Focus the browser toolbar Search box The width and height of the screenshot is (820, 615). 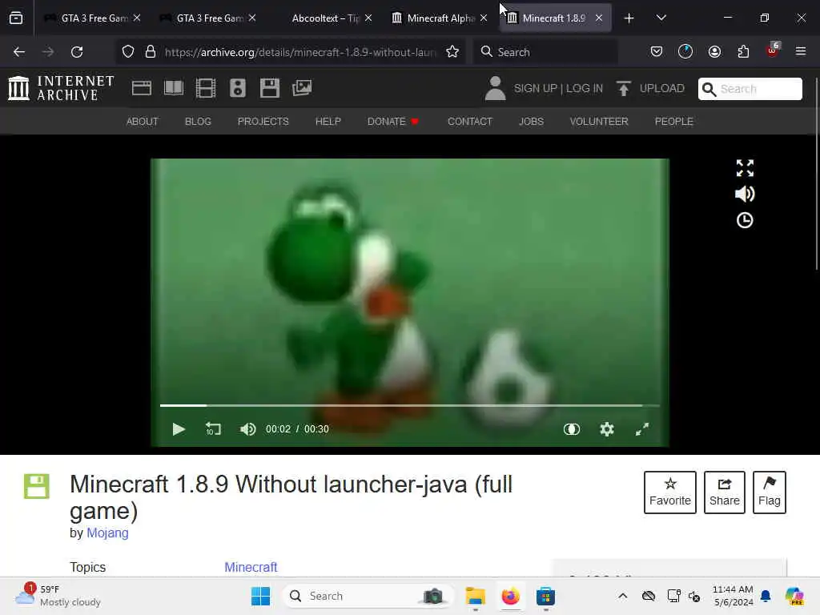point(545,52)
